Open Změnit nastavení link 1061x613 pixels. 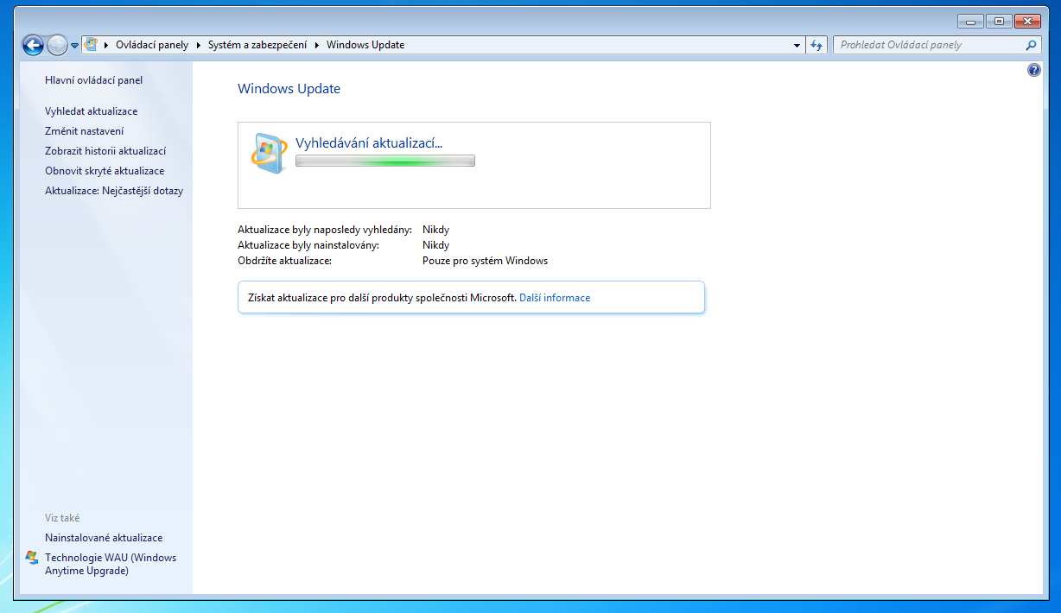[x=85, y=131]
